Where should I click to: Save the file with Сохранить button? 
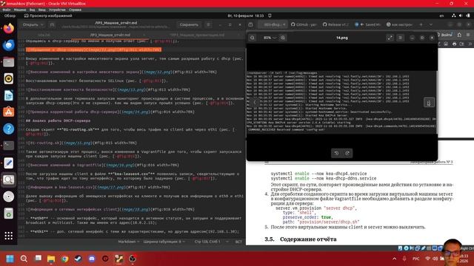tap(189, 24)
